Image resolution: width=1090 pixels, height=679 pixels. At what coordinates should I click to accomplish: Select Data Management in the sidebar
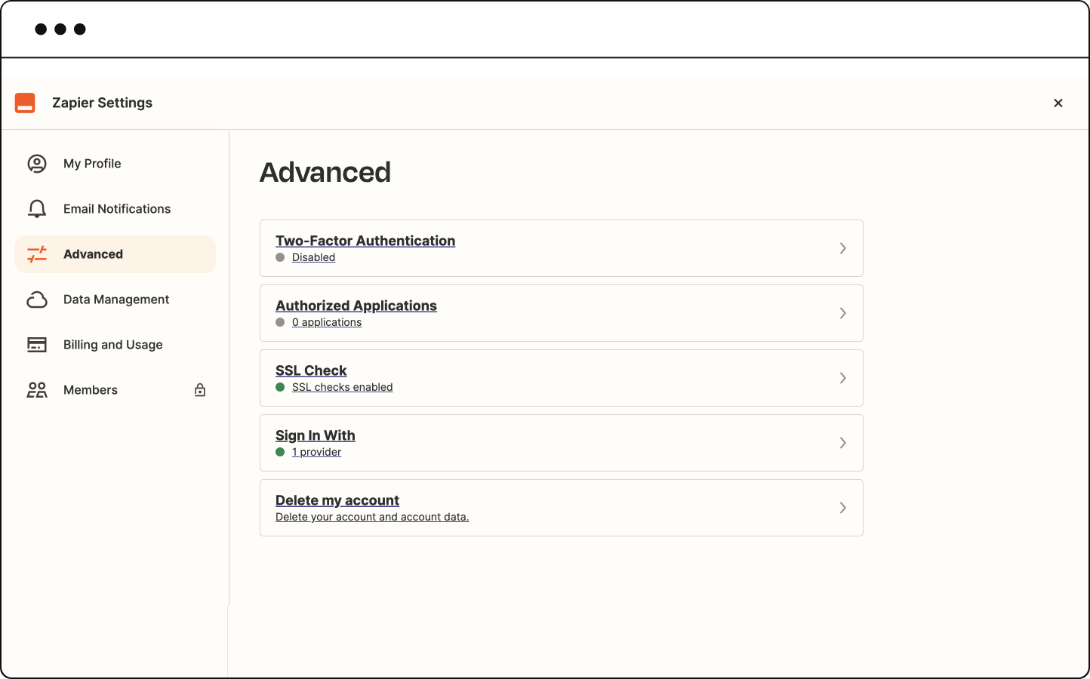[x=115, y=300]
